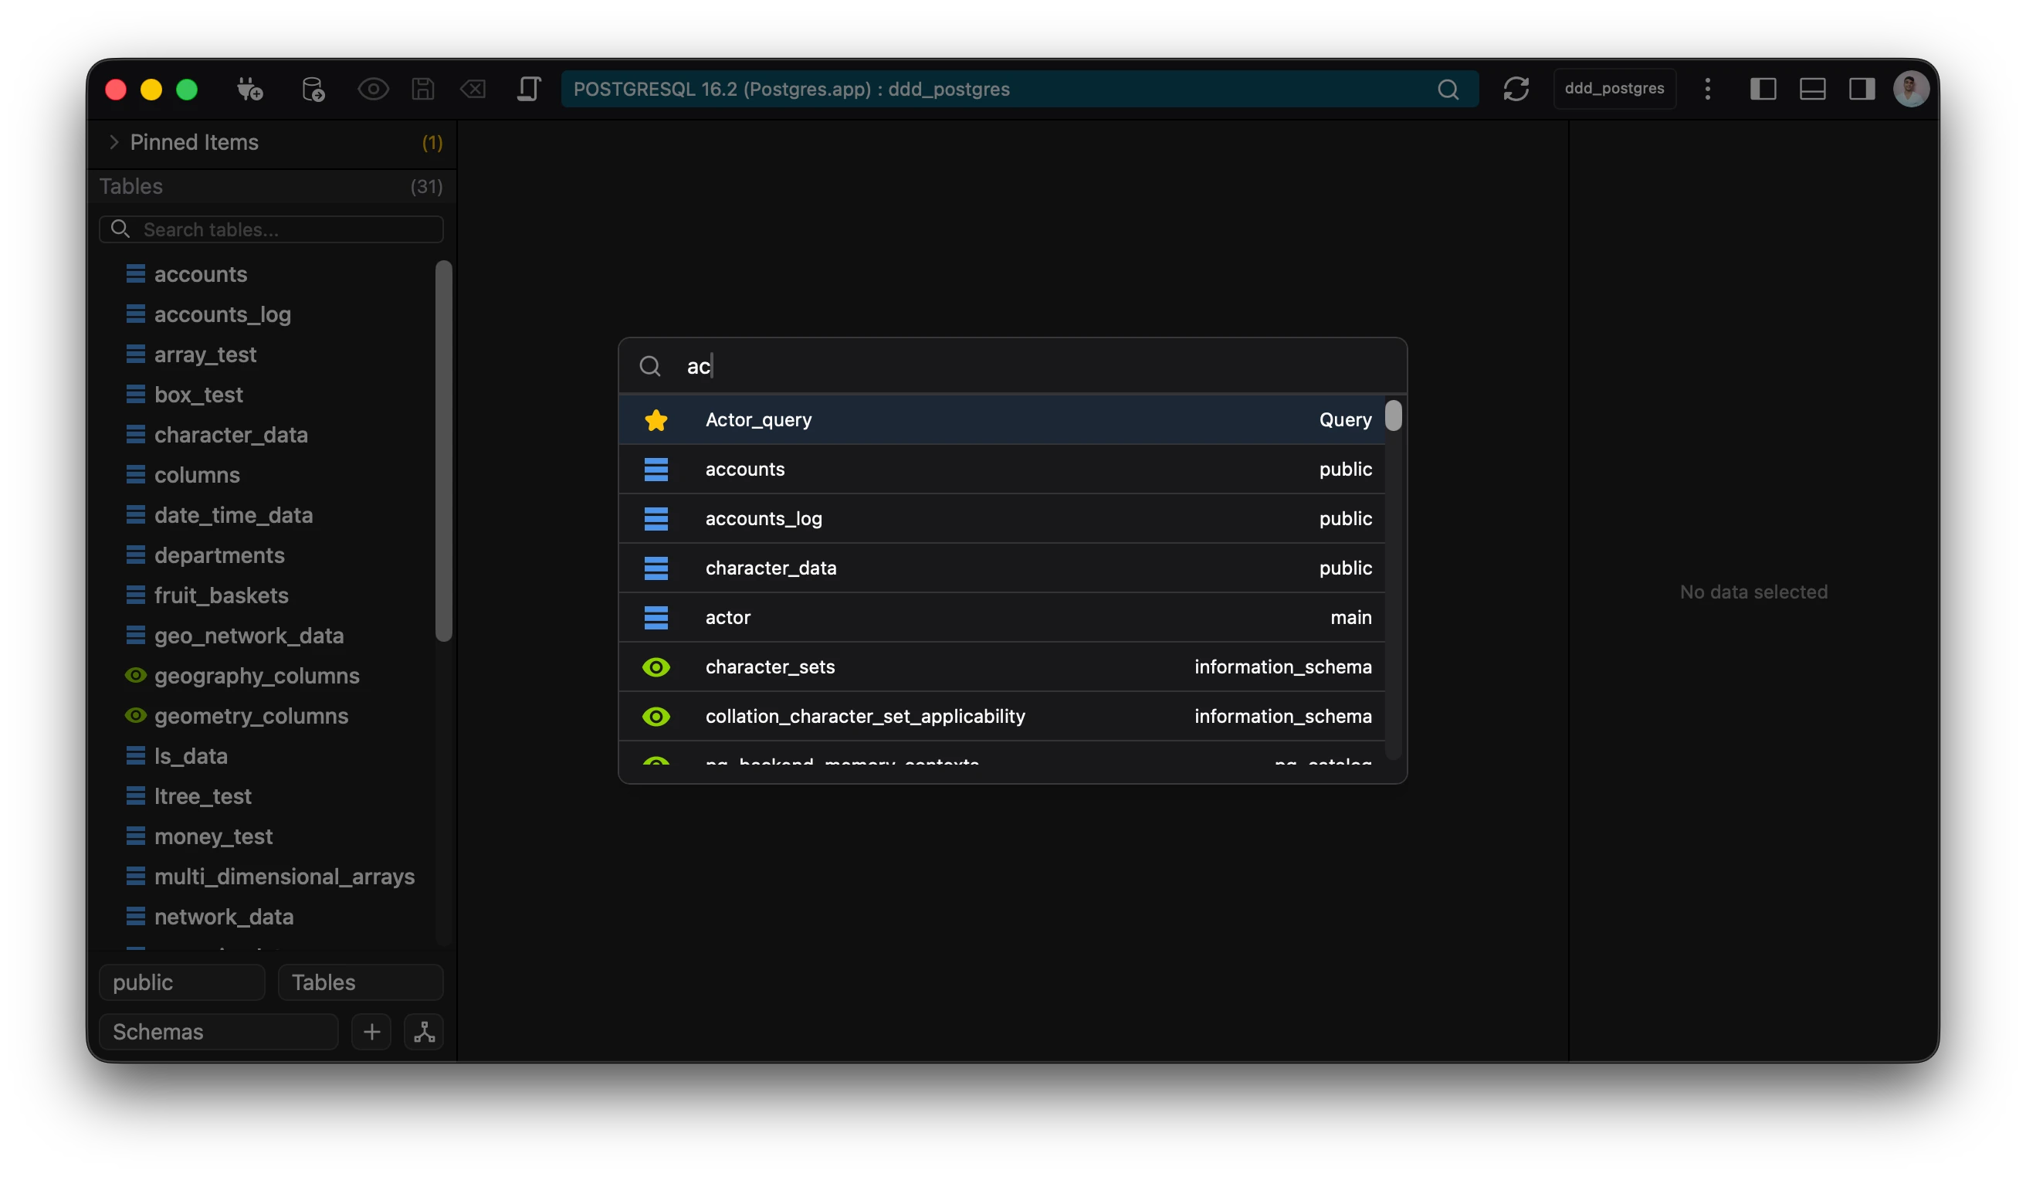Screen dimensions: 2026x1177
Task: Open the SQL query editor icon
Action: pos(528,90)
